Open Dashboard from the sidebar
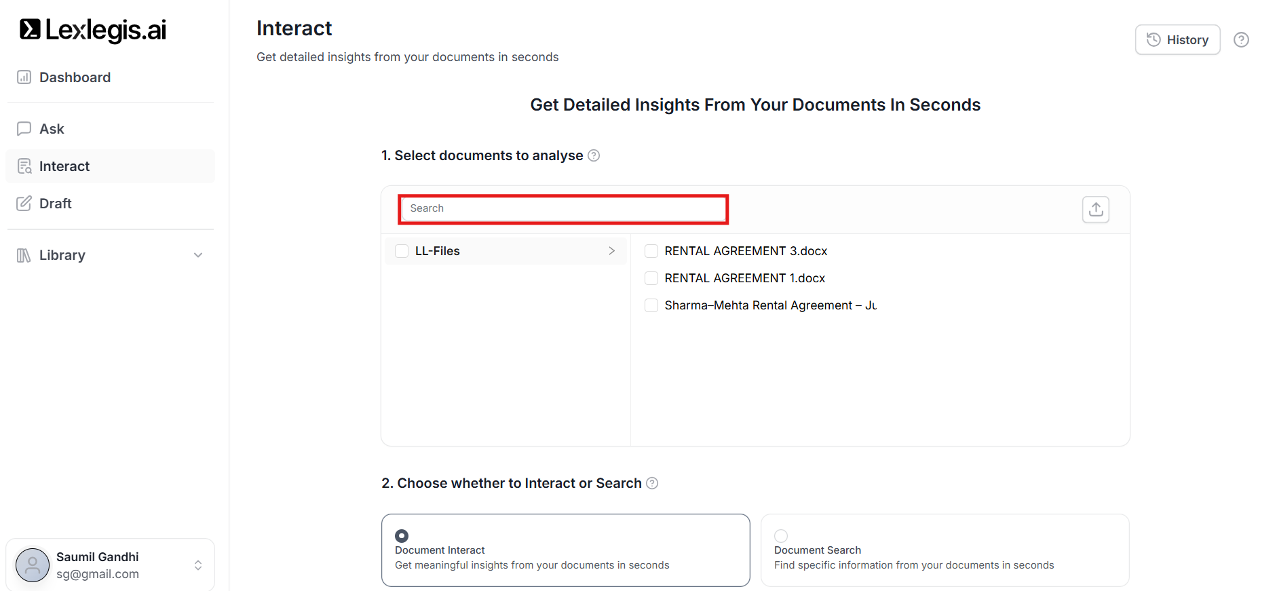 [x=75, y=77]
